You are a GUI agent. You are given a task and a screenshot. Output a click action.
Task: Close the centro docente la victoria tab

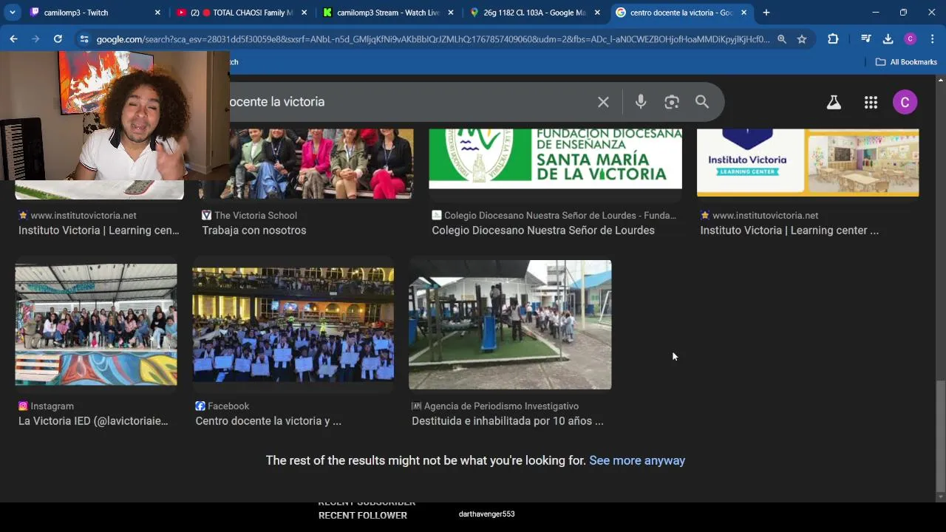pos(743,13)
